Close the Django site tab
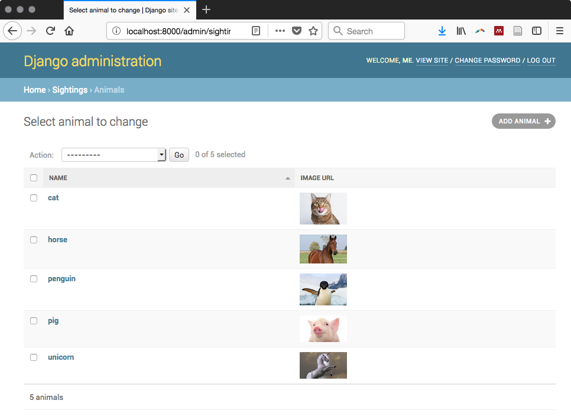This screenshot has height=420, width=571. [x=187, y=10]
